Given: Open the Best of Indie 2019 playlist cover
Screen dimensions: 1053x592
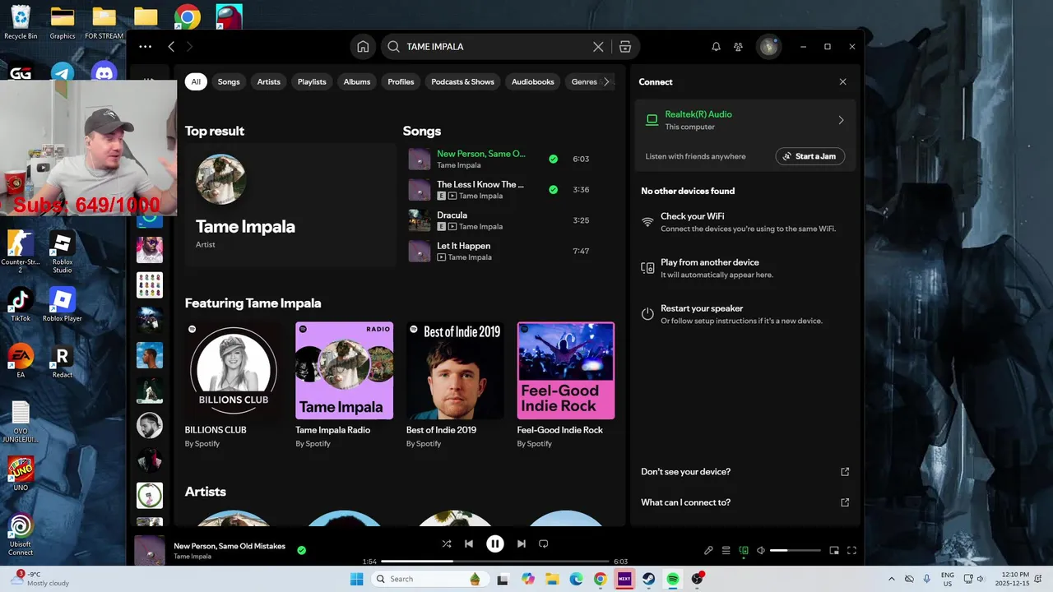Looking at the screenshot, I should 455,371.
